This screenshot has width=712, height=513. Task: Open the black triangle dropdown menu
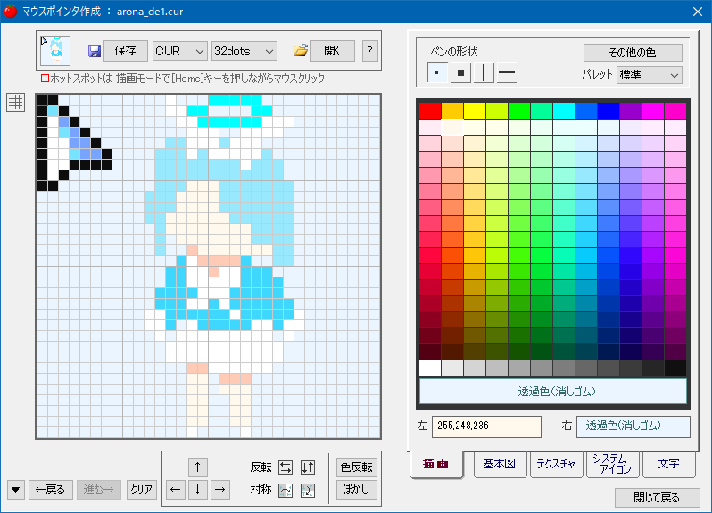[x=16, y=490]
